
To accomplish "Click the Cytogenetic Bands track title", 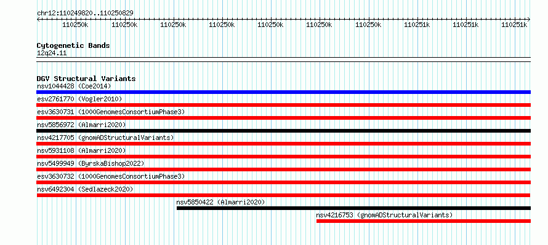I will pyautogui.click(x=73, y=45).
